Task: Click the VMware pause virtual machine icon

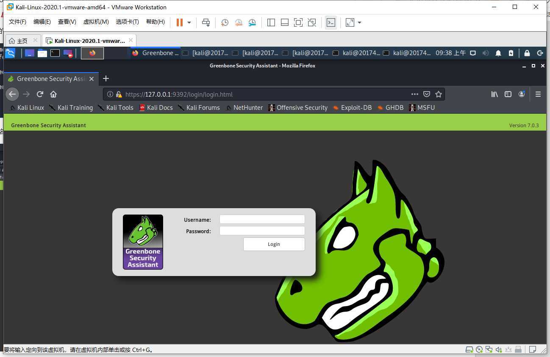Action: [x=180, y=22]
